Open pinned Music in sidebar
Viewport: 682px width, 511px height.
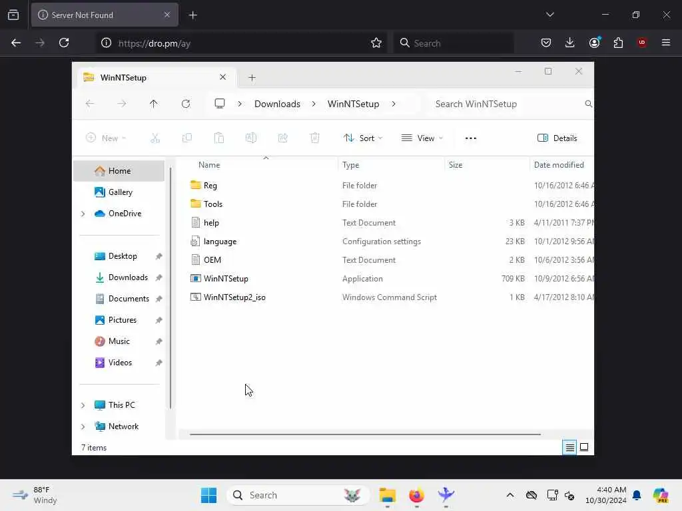point(119,341)
